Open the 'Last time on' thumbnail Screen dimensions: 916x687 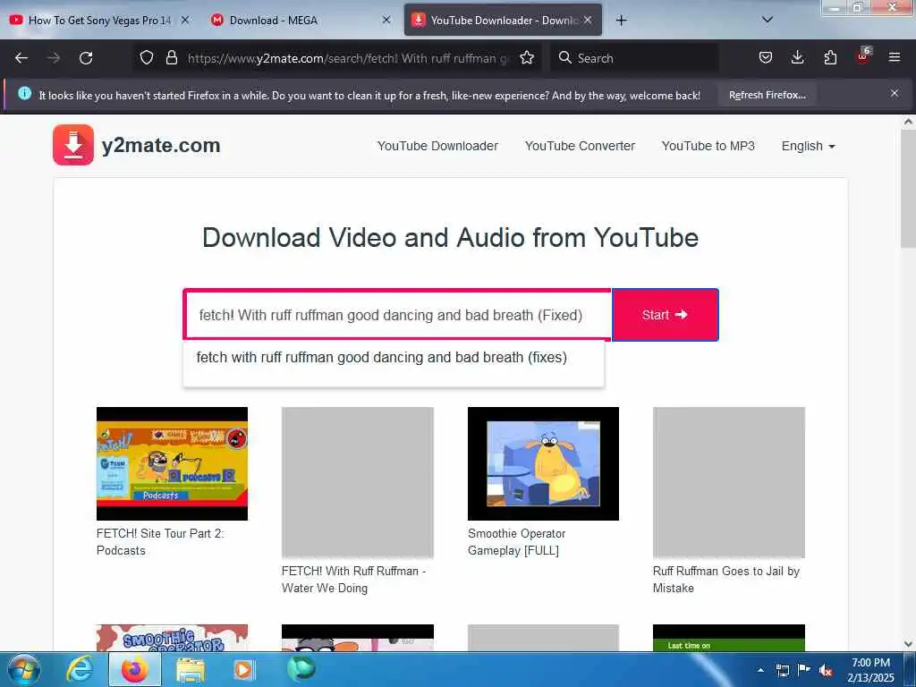[x=728, y=637]
